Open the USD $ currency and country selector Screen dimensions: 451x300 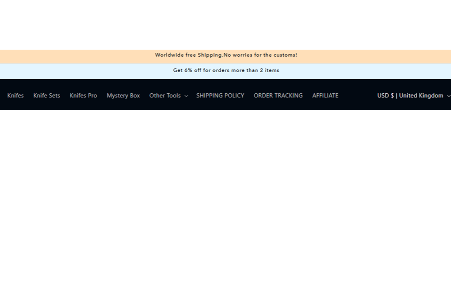[x=410, y=96]
